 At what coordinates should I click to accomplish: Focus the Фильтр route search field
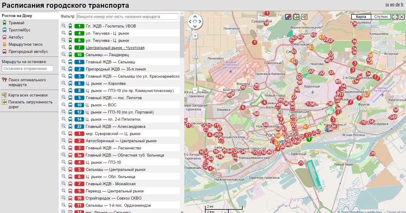[127, 17]
